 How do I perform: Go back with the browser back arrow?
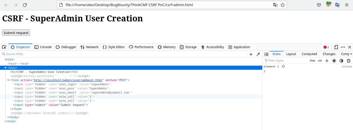[x=6, y=5]
